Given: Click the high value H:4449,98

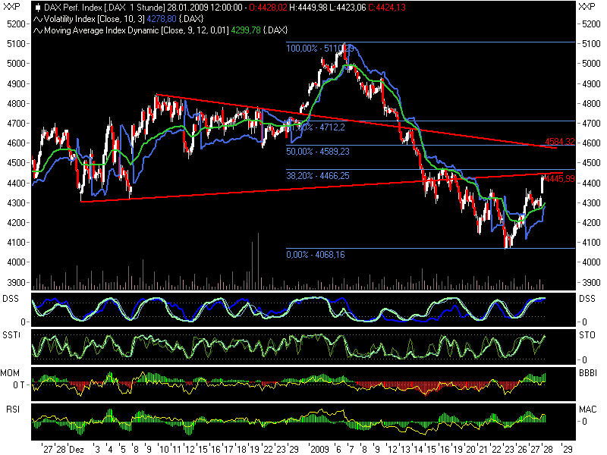Looking at the screenshot, I should 308,8.
